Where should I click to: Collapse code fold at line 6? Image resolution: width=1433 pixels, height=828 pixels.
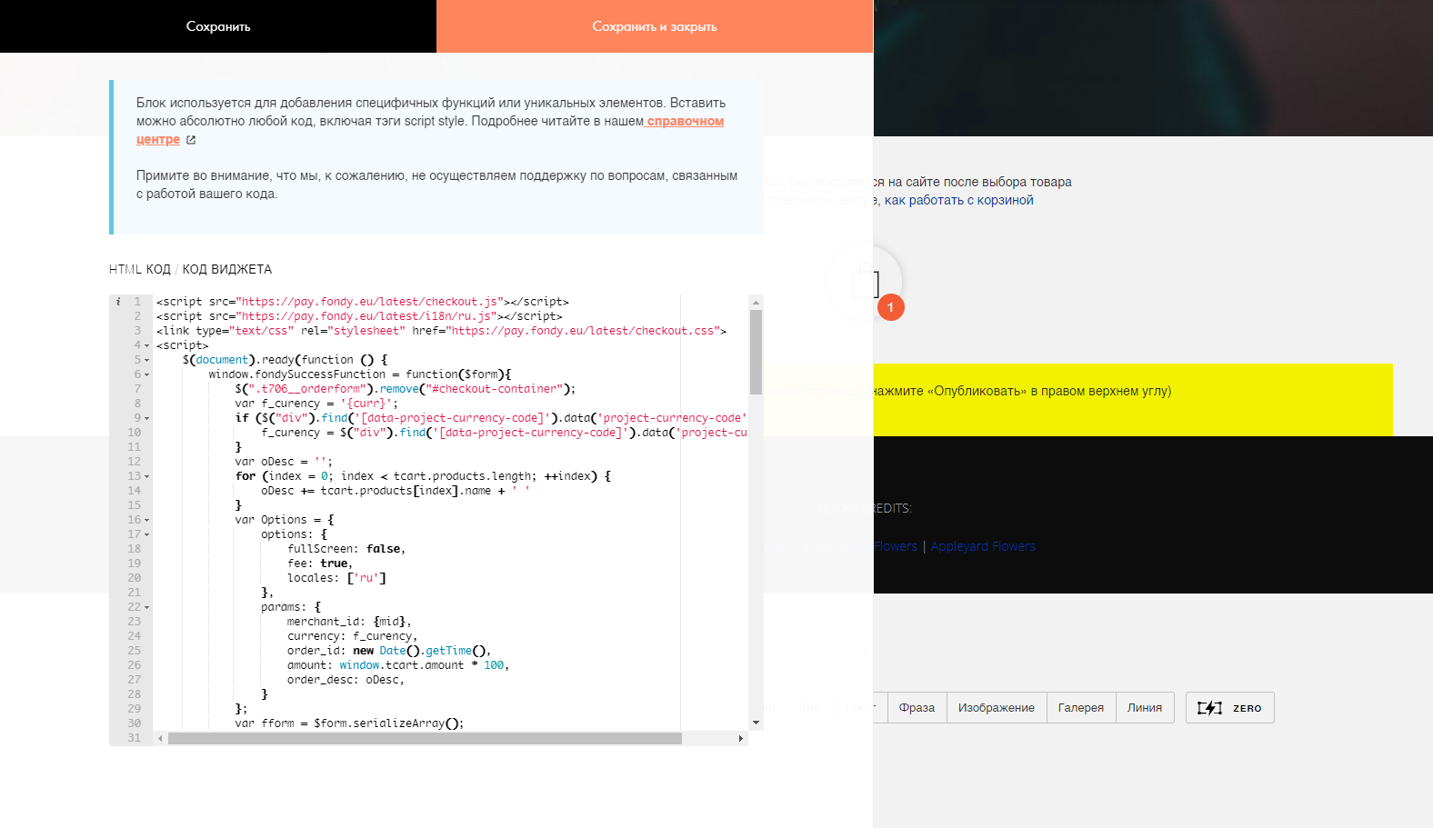[147, 374]
